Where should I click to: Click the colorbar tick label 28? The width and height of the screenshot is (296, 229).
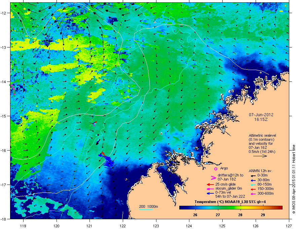pyautogui.click(x=240, y=215)
